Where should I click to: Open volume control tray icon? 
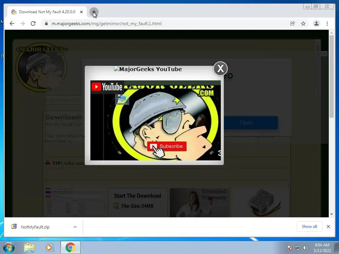click(x=306, y=248)
